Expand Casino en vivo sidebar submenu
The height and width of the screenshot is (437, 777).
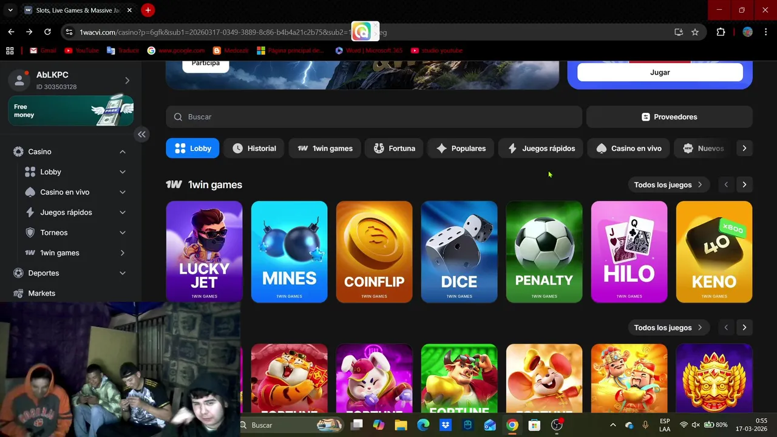pos(123,192)
